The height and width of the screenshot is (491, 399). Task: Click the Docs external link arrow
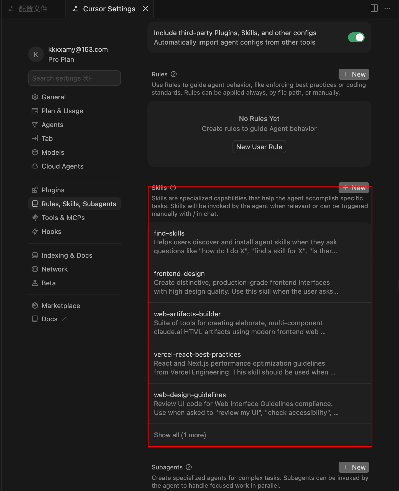(x=64, y=319)
